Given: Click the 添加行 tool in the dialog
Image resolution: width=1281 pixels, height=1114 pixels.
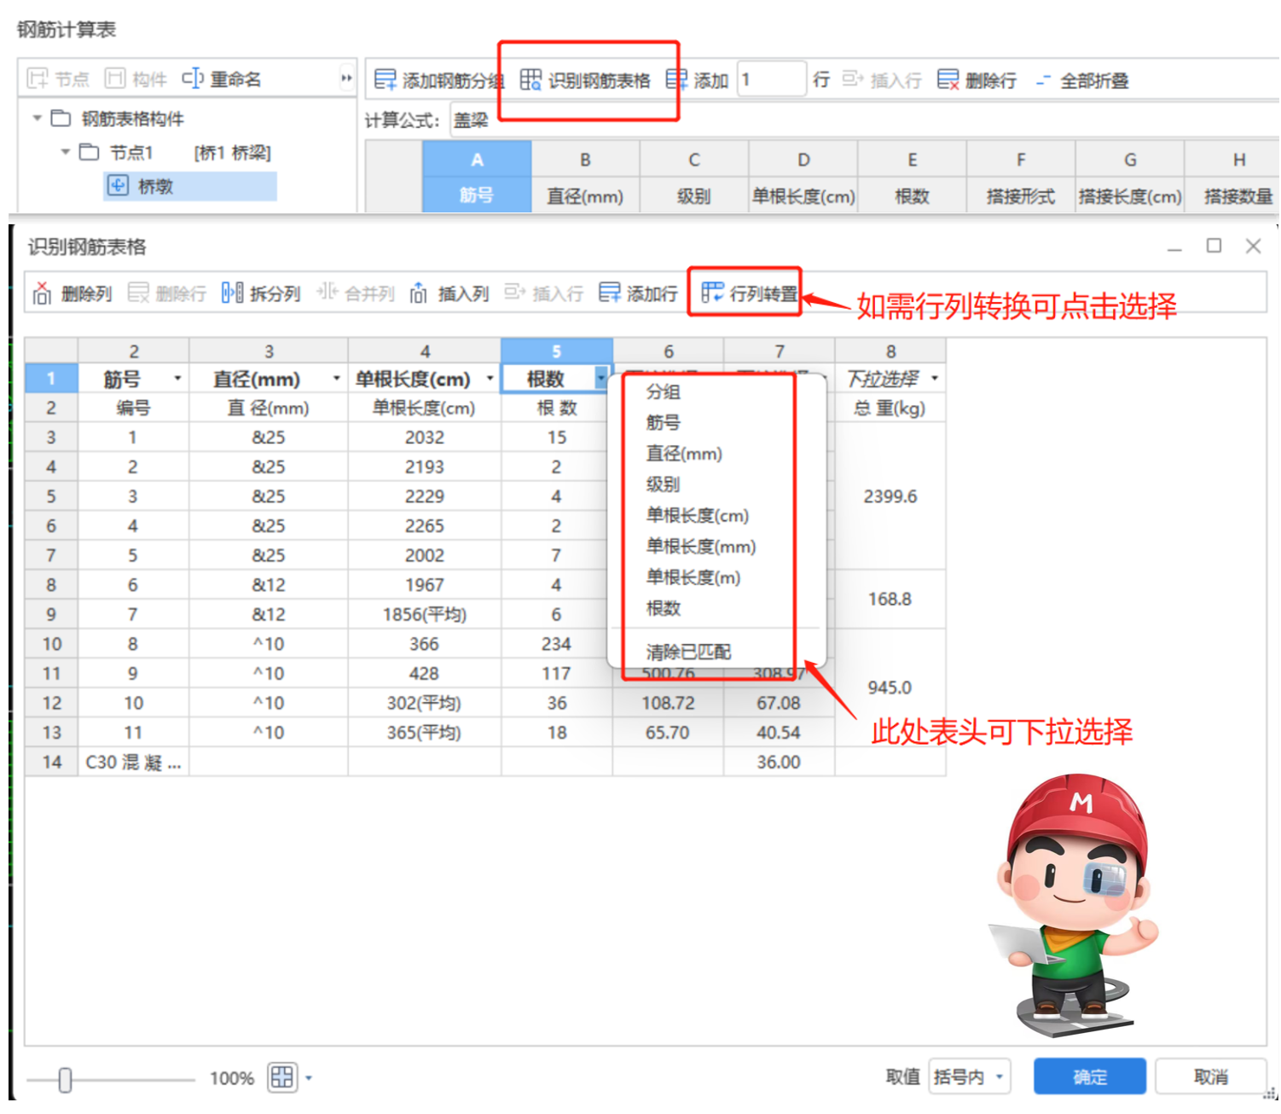Looking at the screenshot, I should point(636,293).
